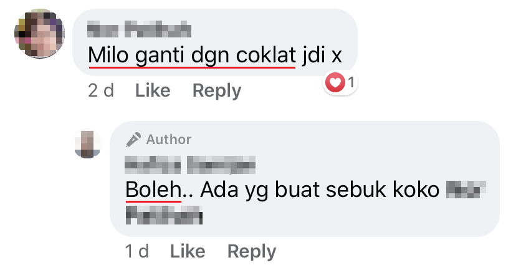Open the blurred author name below Author badge

coord(190,165)
